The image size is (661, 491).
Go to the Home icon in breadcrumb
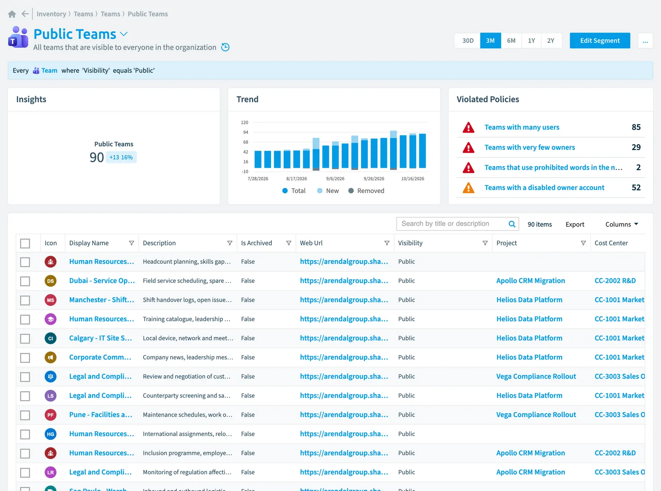pyautogui.click(x=12, y=14)
